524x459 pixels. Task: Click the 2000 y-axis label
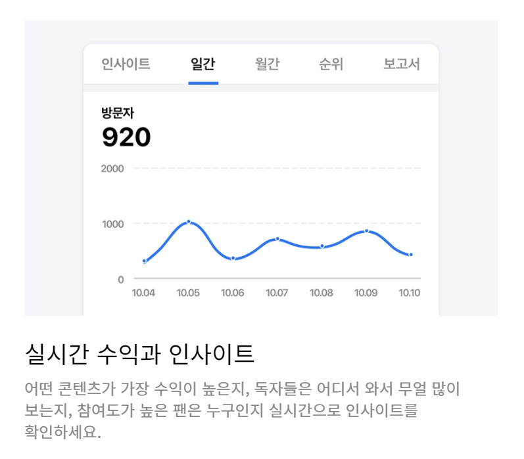coord(112,169)
